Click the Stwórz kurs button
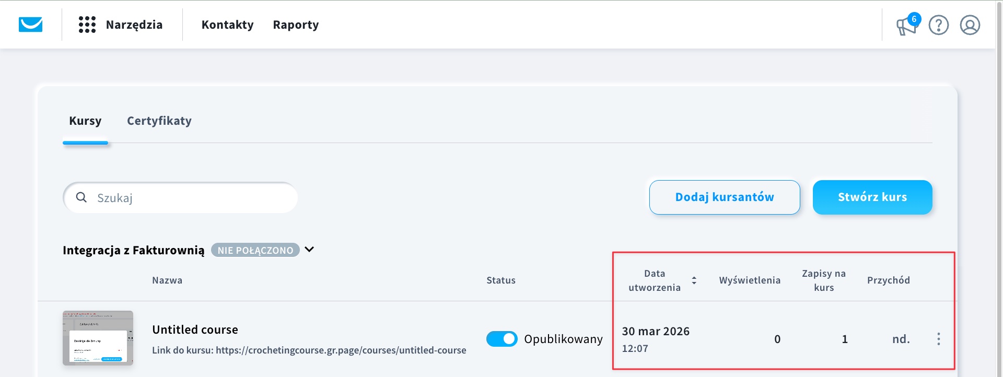 tap(872, 197)
